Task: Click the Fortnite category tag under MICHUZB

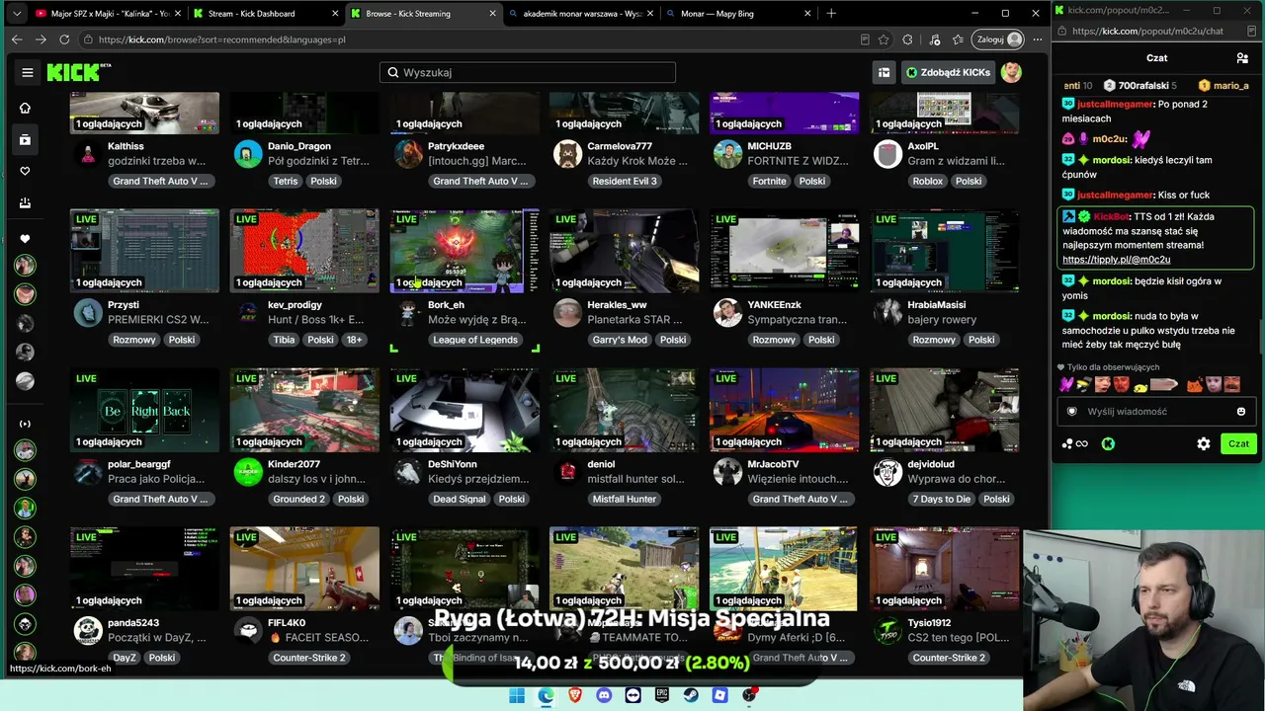Action: [769, 181]
